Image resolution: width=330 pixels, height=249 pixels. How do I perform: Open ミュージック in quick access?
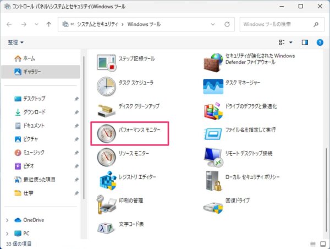point(30,153)
